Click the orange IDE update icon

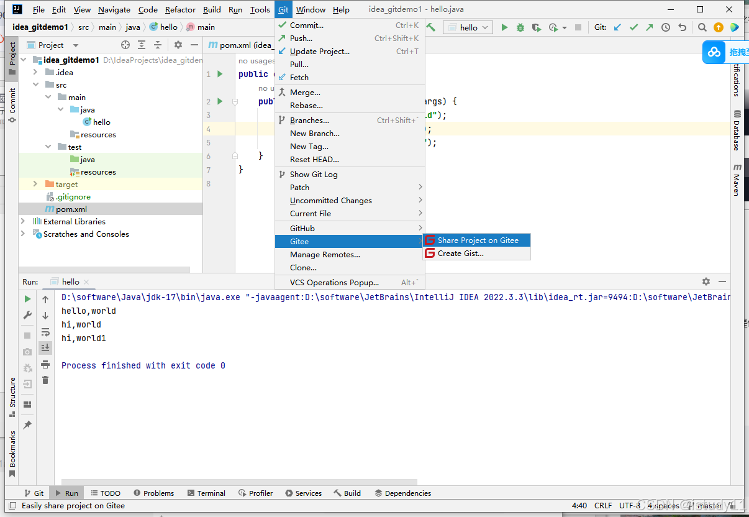(719, 27)
